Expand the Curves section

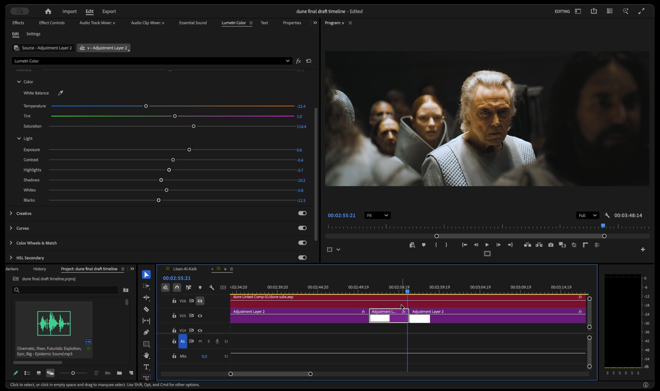pyautogui.click(x=11, y=228)
